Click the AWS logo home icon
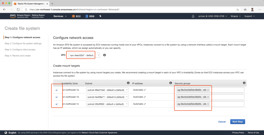Viewport: 264px width, 135px height. (13, 16)
